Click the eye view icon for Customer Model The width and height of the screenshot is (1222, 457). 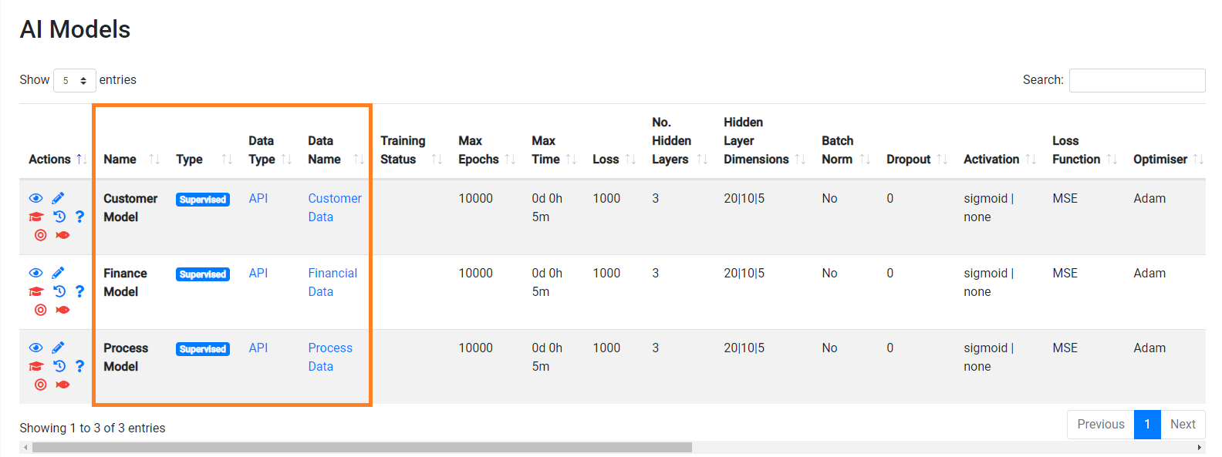(x=36, y=198)
